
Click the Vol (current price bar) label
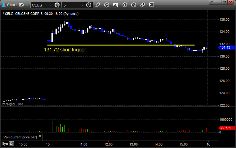pos(20,137)
